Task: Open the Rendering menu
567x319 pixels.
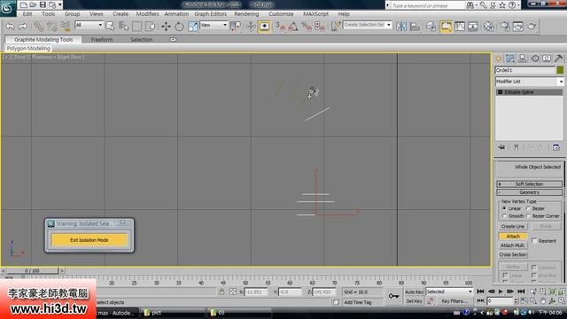Action: (x=246, y=14)
